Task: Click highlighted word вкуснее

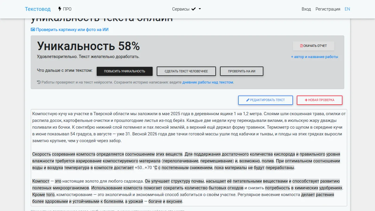Action: point(174,201)
